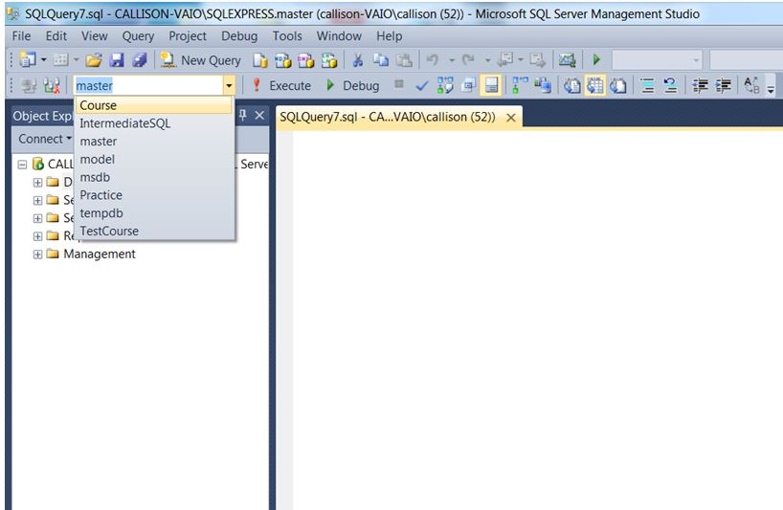Expand the Management folder
Viewport: 783px width, 510px height.
[37, 254]
